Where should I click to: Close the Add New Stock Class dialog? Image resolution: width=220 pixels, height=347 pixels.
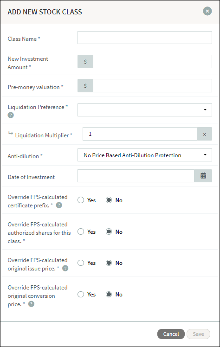tap(207, 11)
